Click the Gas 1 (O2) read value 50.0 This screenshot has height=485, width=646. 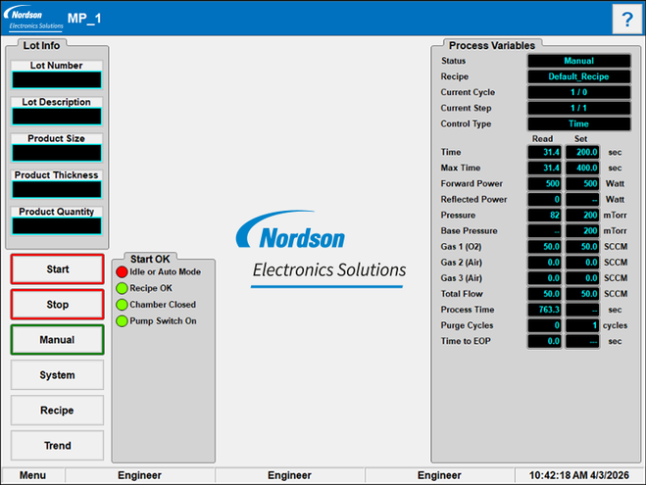(545, 247)
